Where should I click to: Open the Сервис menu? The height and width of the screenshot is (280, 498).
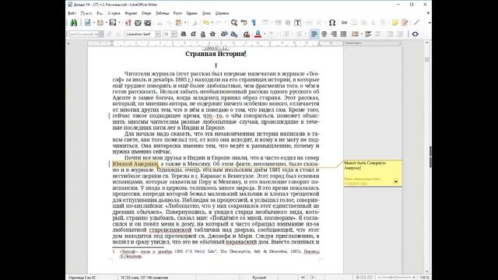pos(192,13)
